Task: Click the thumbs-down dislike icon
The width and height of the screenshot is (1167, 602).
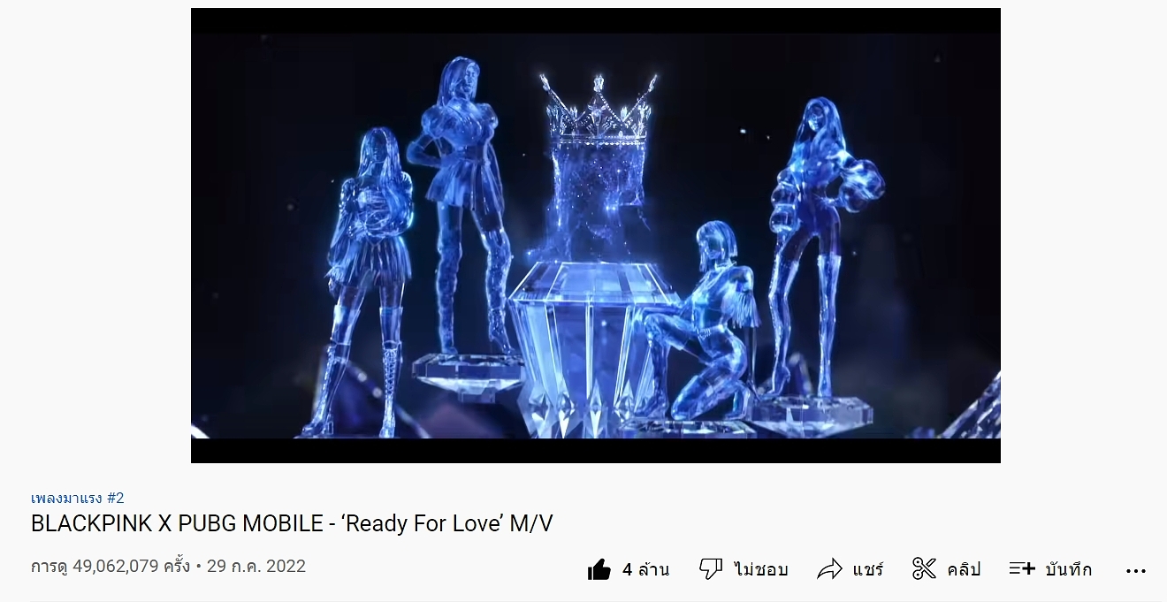Action: click(x=711, y=569)
